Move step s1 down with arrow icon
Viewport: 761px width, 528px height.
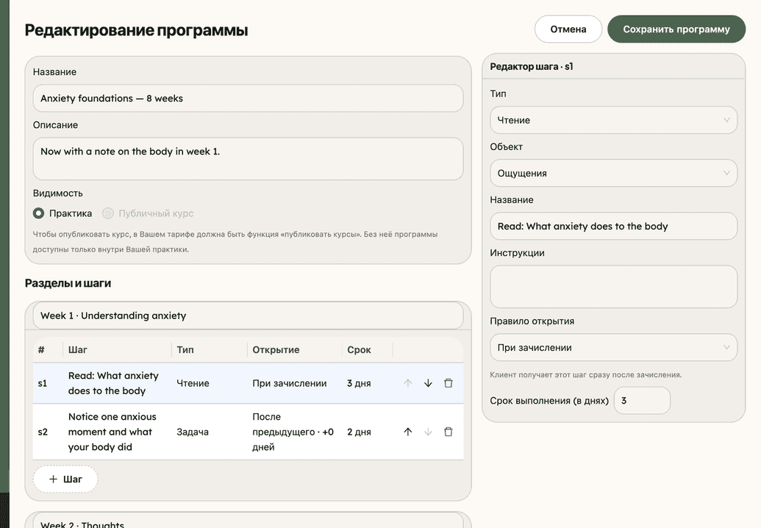(x=428, y=383)
